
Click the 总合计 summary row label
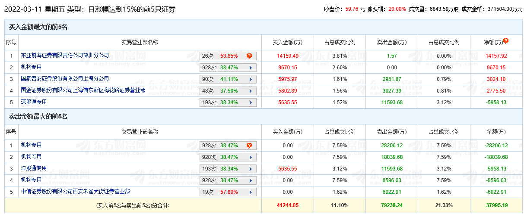tap(133, 205)
